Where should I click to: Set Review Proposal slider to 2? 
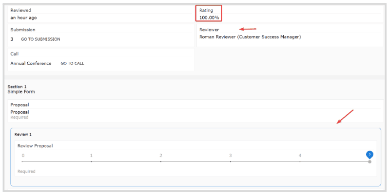click(x=161, y=161)
